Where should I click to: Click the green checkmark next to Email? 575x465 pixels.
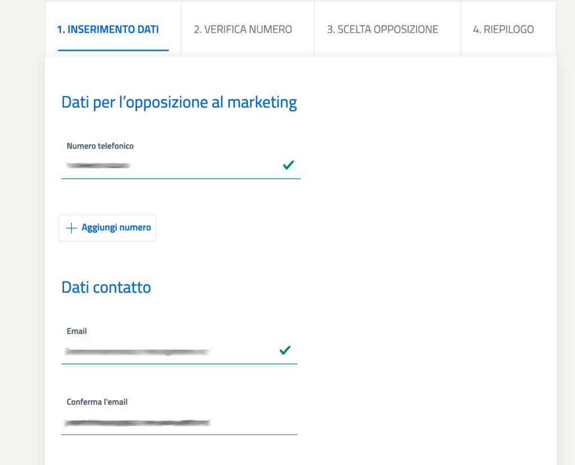[x=285, y=350]
